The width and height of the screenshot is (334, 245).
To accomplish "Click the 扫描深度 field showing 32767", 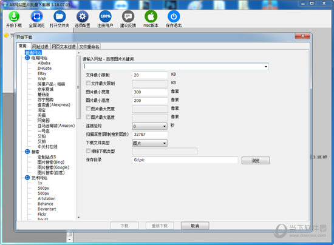I will [x=150, y=135].
